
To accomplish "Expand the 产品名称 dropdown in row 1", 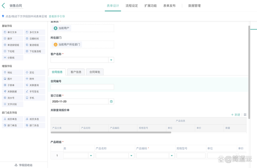I will tap(131, 156).
